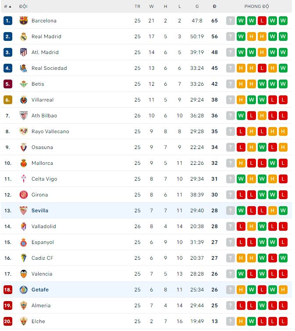Click Osasuna's green win form badge
Viewport: 295px width, 331px height.
pos(262,147)
